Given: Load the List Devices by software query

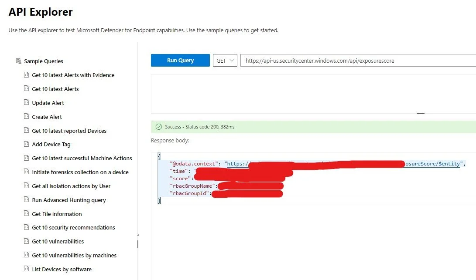Looking at the screenshot, I should click(62, 270).
